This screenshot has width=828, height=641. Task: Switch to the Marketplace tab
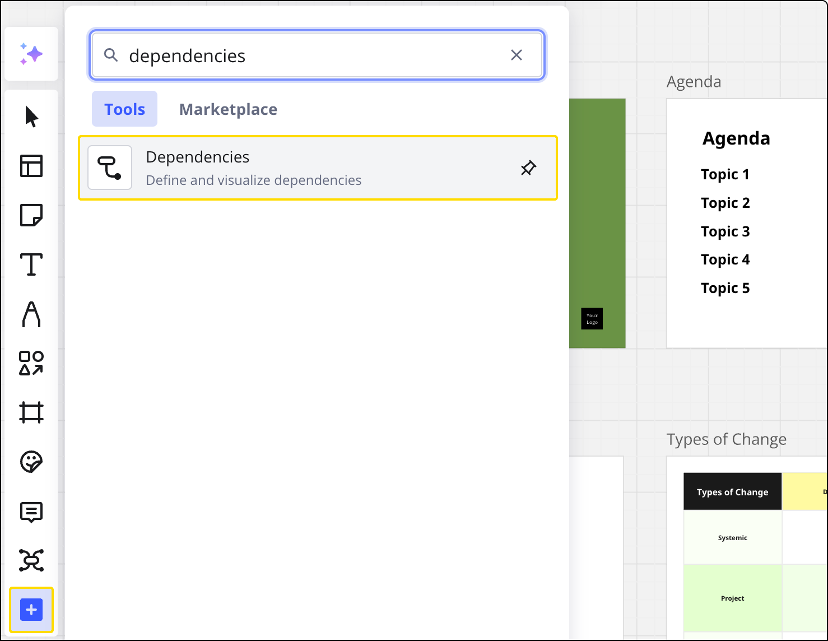(228, 109)
